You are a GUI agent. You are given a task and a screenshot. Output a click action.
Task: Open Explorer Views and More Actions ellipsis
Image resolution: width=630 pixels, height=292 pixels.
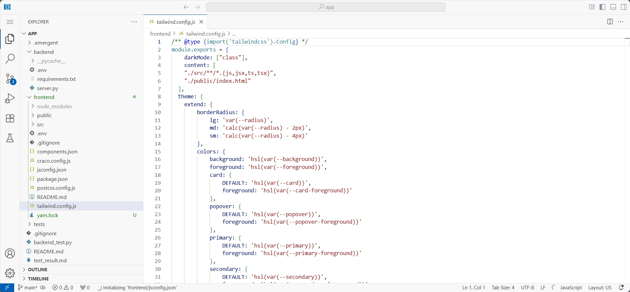(x=134, y=22)
